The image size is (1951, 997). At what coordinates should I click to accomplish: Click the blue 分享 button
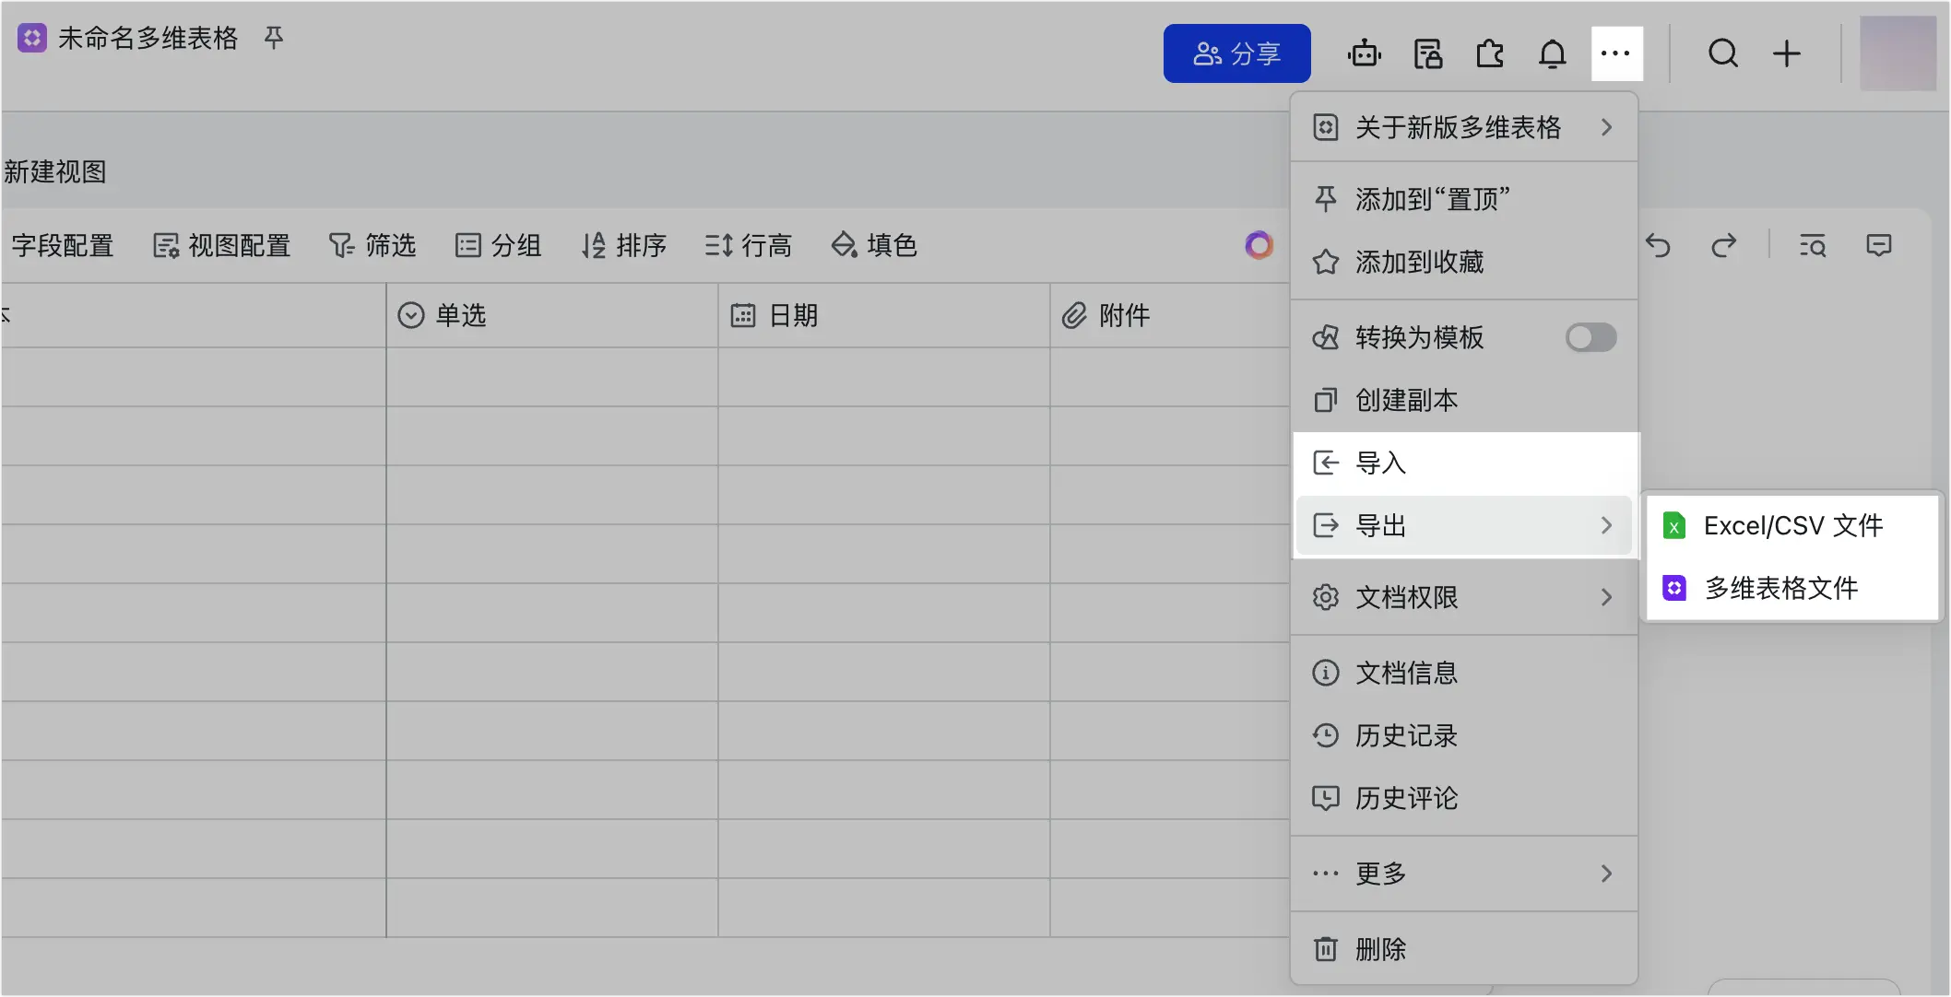pos(1236,53)
